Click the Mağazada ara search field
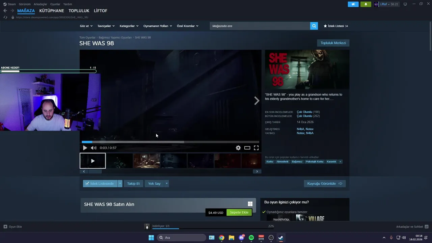Viewport: 432px width, 243px height. [x=260, y=26]
